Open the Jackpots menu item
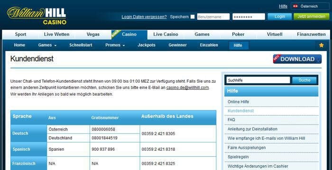332x170 pixels. (147, 45)
